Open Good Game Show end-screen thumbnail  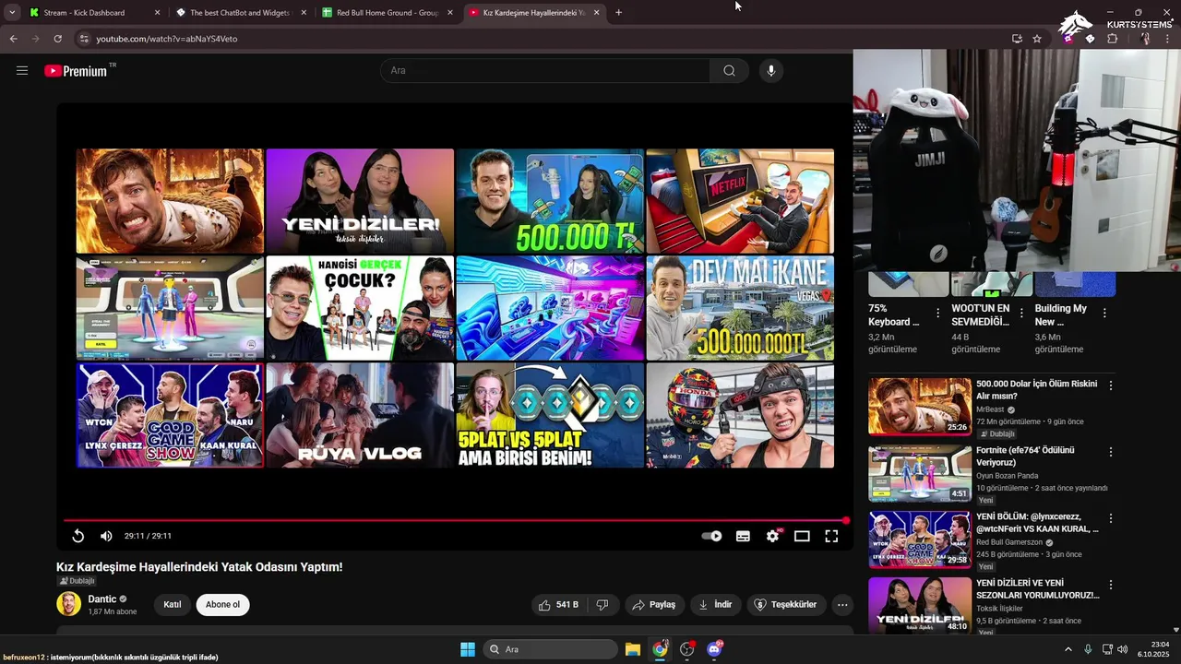tap(170, 415)
